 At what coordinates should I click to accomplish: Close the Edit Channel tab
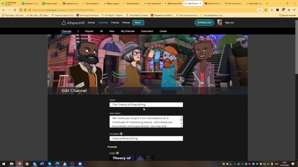[200, 3]
